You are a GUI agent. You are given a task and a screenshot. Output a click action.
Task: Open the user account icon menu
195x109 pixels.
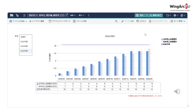tap(183, 15)
